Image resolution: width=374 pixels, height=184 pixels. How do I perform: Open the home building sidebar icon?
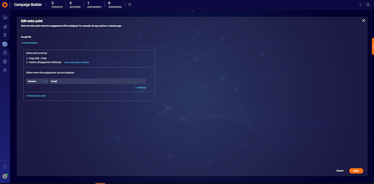(x=5, y=70)
